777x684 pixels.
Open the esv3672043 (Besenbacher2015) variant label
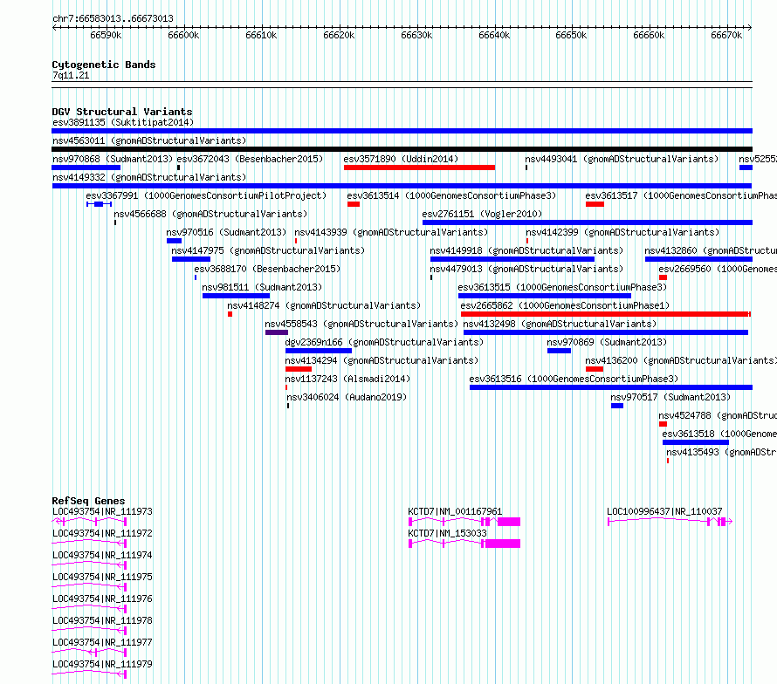(x=250, y=159)
